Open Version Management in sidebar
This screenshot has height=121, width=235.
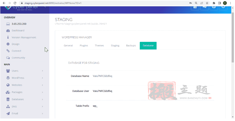click(24, 37)
